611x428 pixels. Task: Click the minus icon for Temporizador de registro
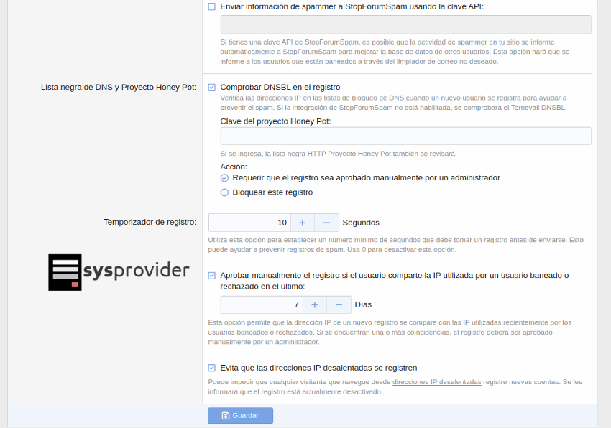click(x=326, y=223)
